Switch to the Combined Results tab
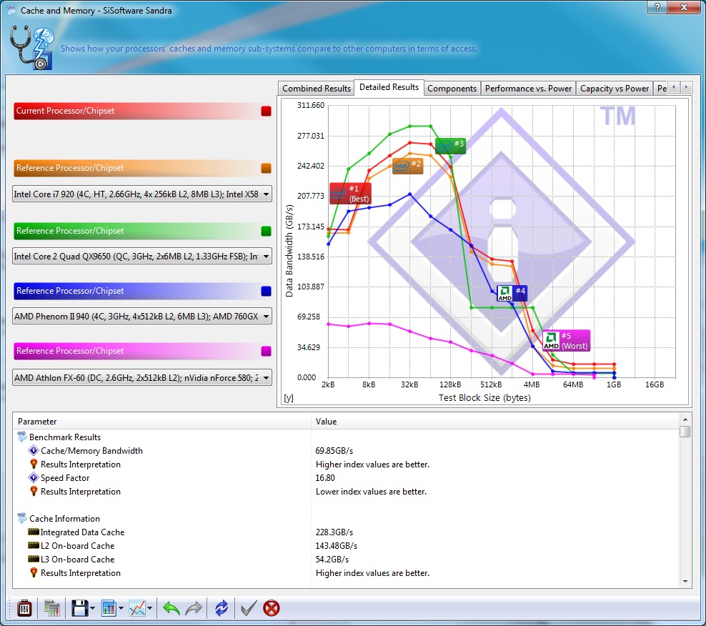 point(316,89)
